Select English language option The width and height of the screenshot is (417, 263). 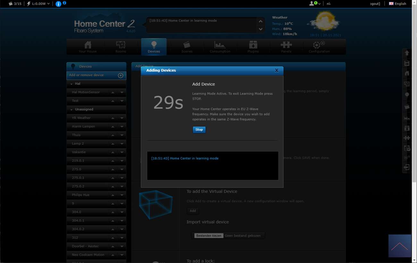397,4
